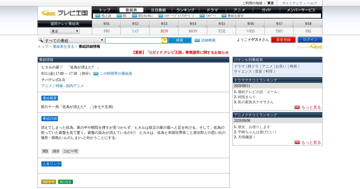Click the search keyword input field
The height and width of the screenshot is (189, 360).
[133, 40]
